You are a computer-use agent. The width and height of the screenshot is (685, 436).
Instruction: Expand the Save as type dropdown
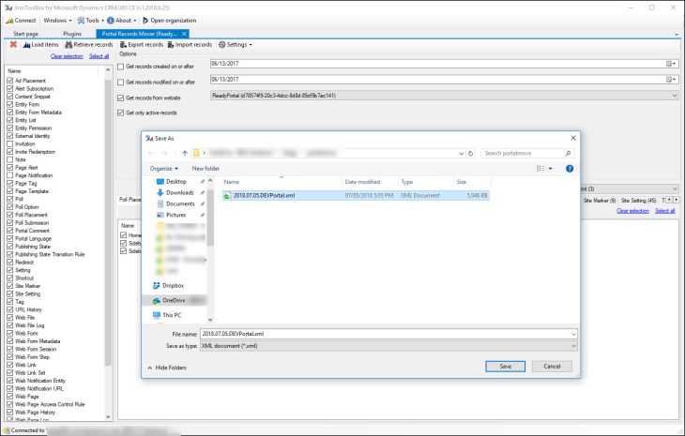tap(573, 346)
